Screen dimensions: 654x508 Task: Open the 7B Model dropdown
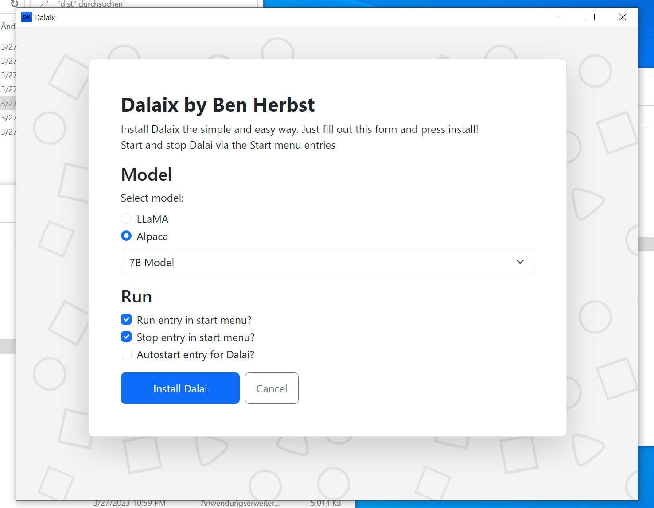pyautogui.click(x=327, y=262)
